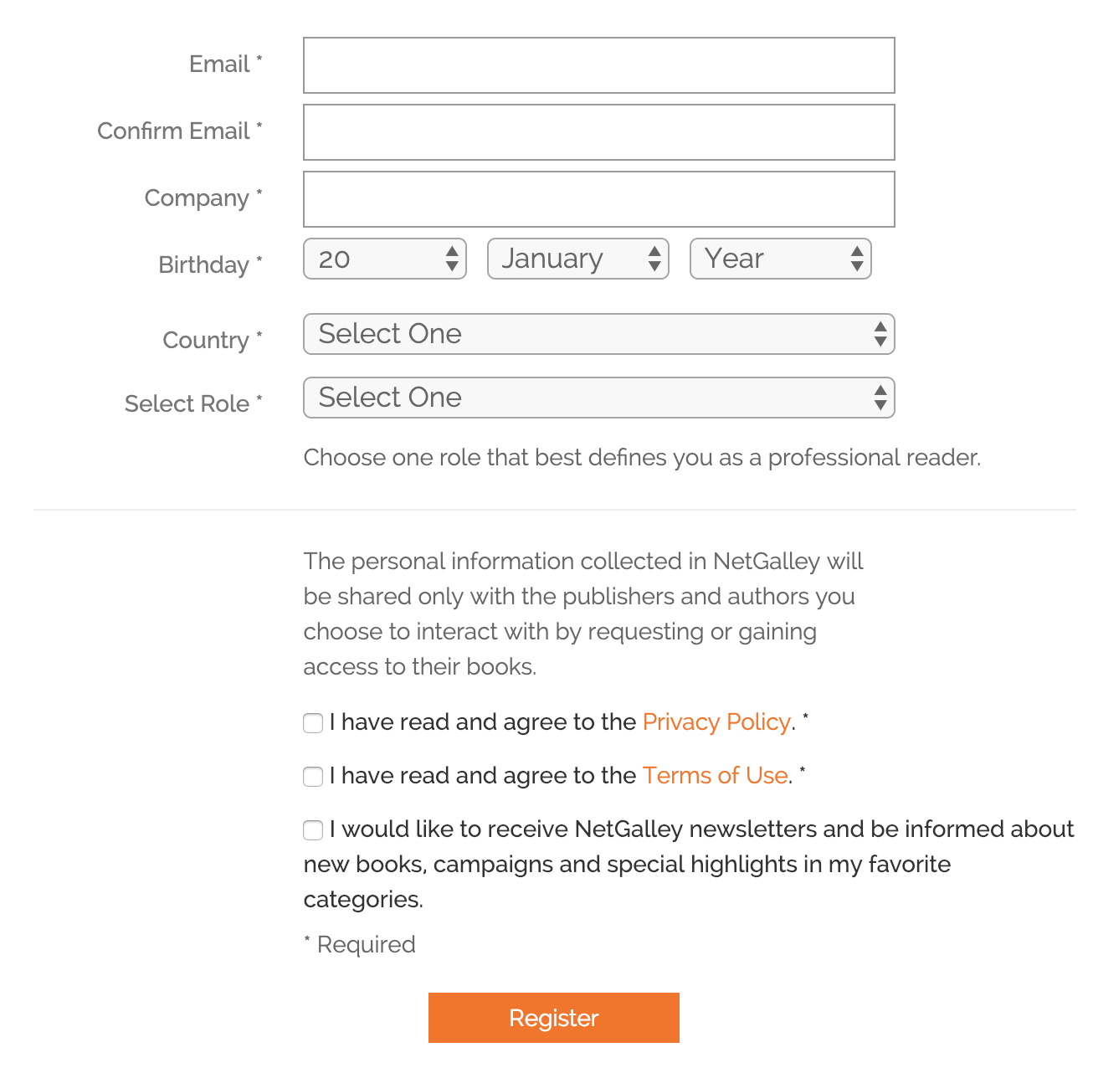Click the Email field label

click(x=219, y=64)
